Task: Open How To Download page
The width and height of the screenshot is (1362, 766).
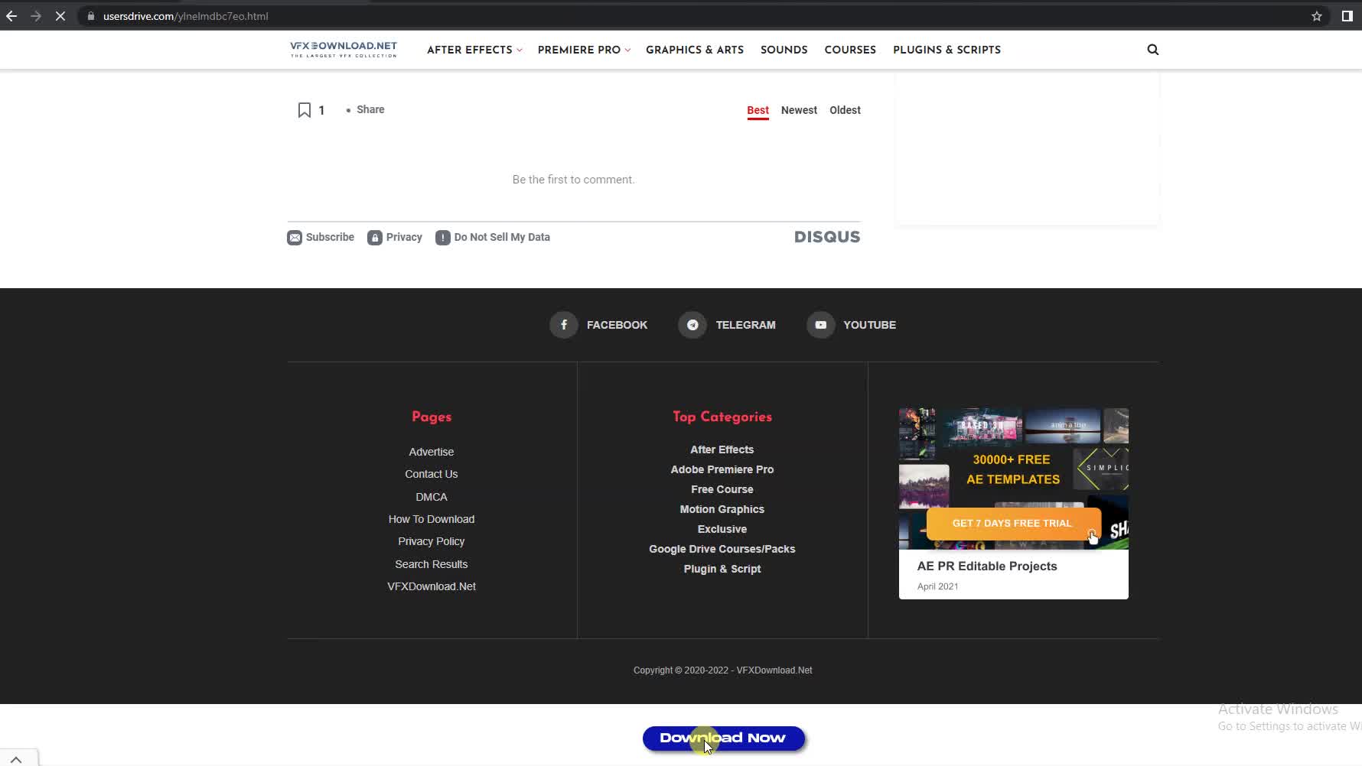Action: click(x=432, y=519)
